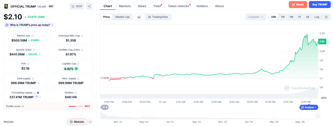
Task: Select the 1W time range
Action: pyautogui.click(x=283, y=17)
